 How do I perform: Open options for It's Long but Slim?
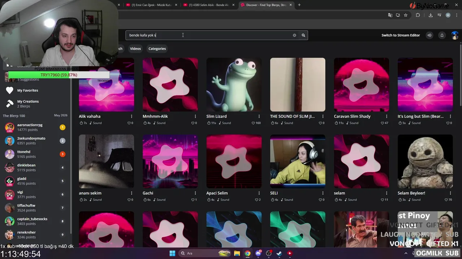click(x=450, y=116)
